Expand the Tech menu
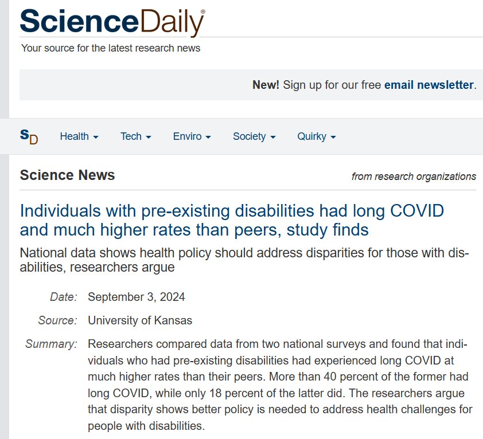Screen dimensions: 483x439 (135, 136)
